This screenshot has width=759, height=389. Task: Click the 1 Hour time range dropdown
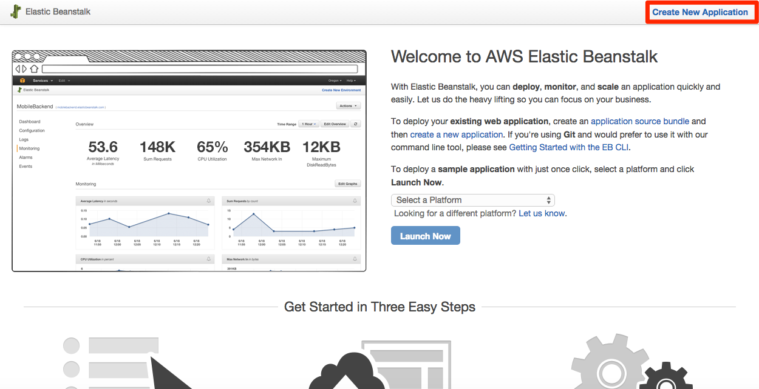[308, 124]
